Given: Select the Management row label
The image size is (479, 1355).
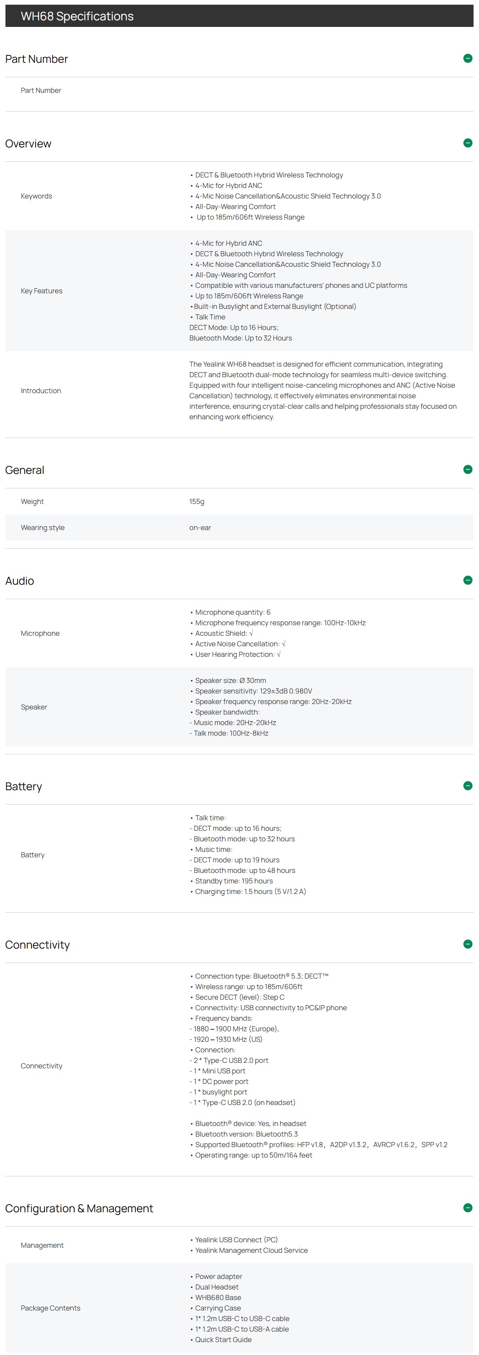Looking at the screenshot, I should pos(42,1245).
